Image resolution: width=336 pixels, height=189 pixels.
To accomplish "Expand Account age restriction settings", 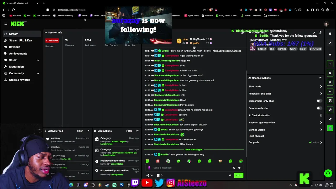I will [x=285, y=123].
